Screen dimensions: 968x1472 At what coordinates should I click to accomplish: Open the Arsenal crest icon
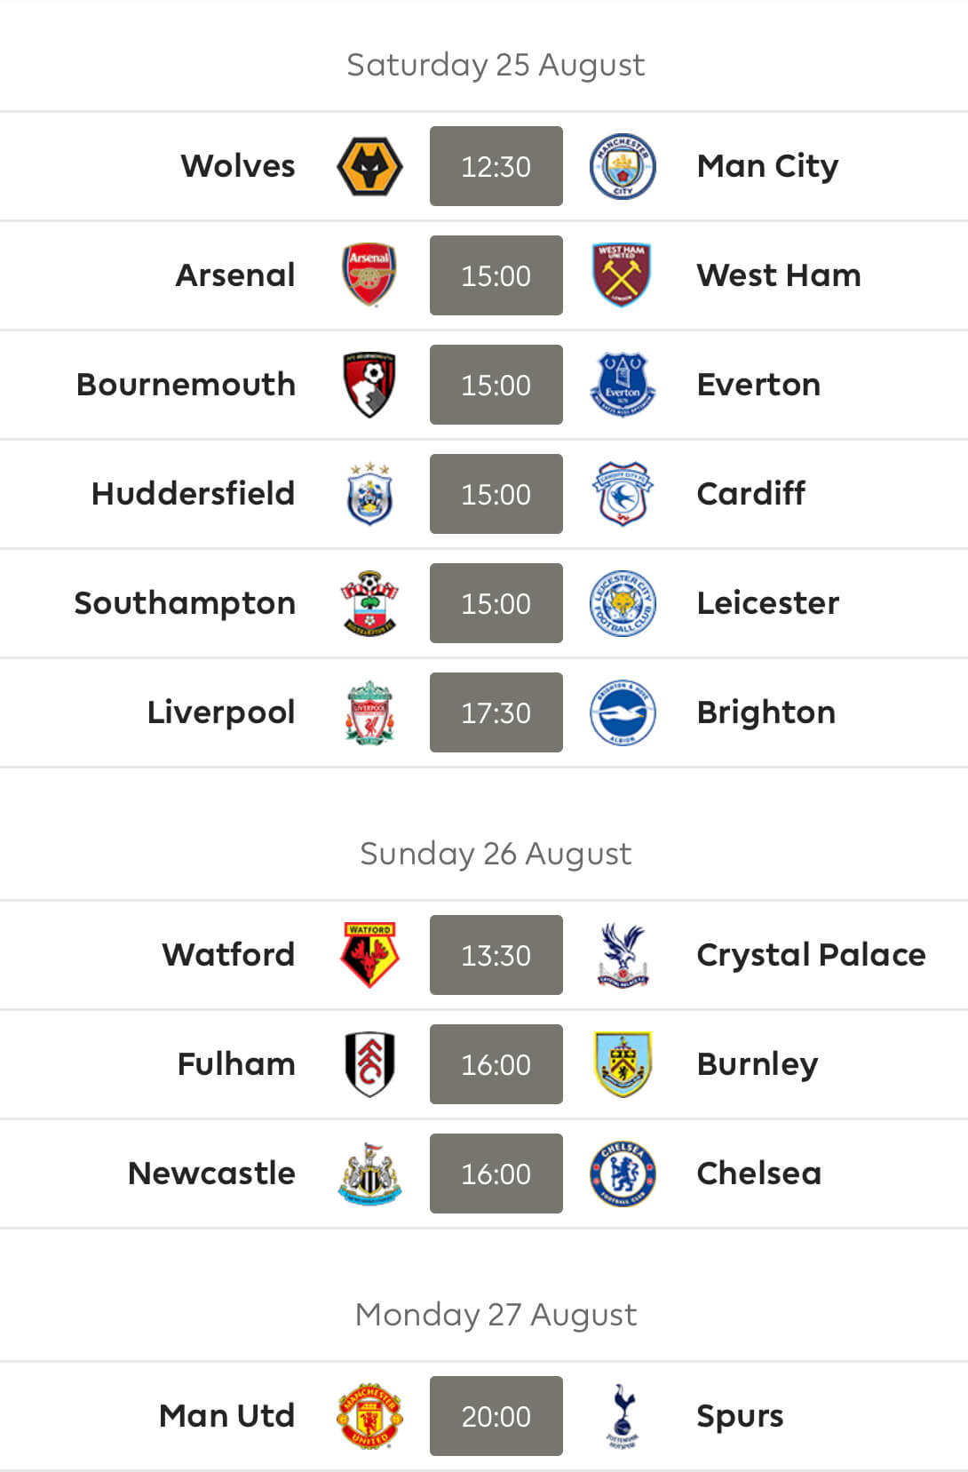coord(369,275)
